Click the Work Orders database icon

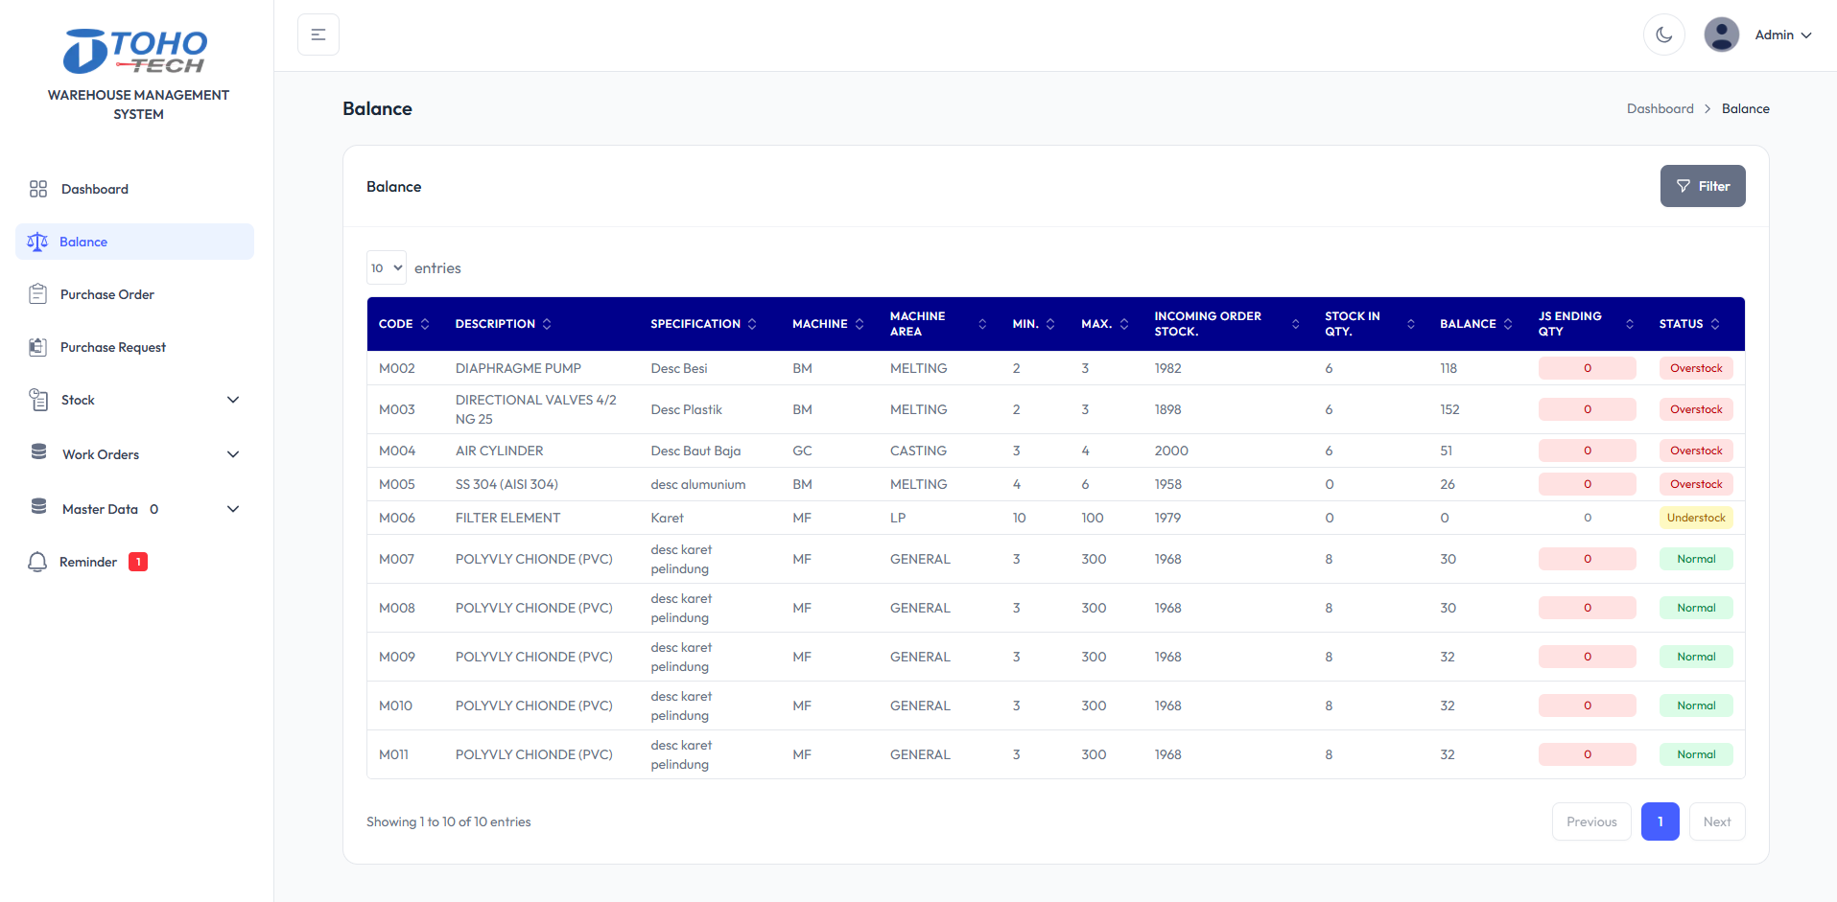38,451
